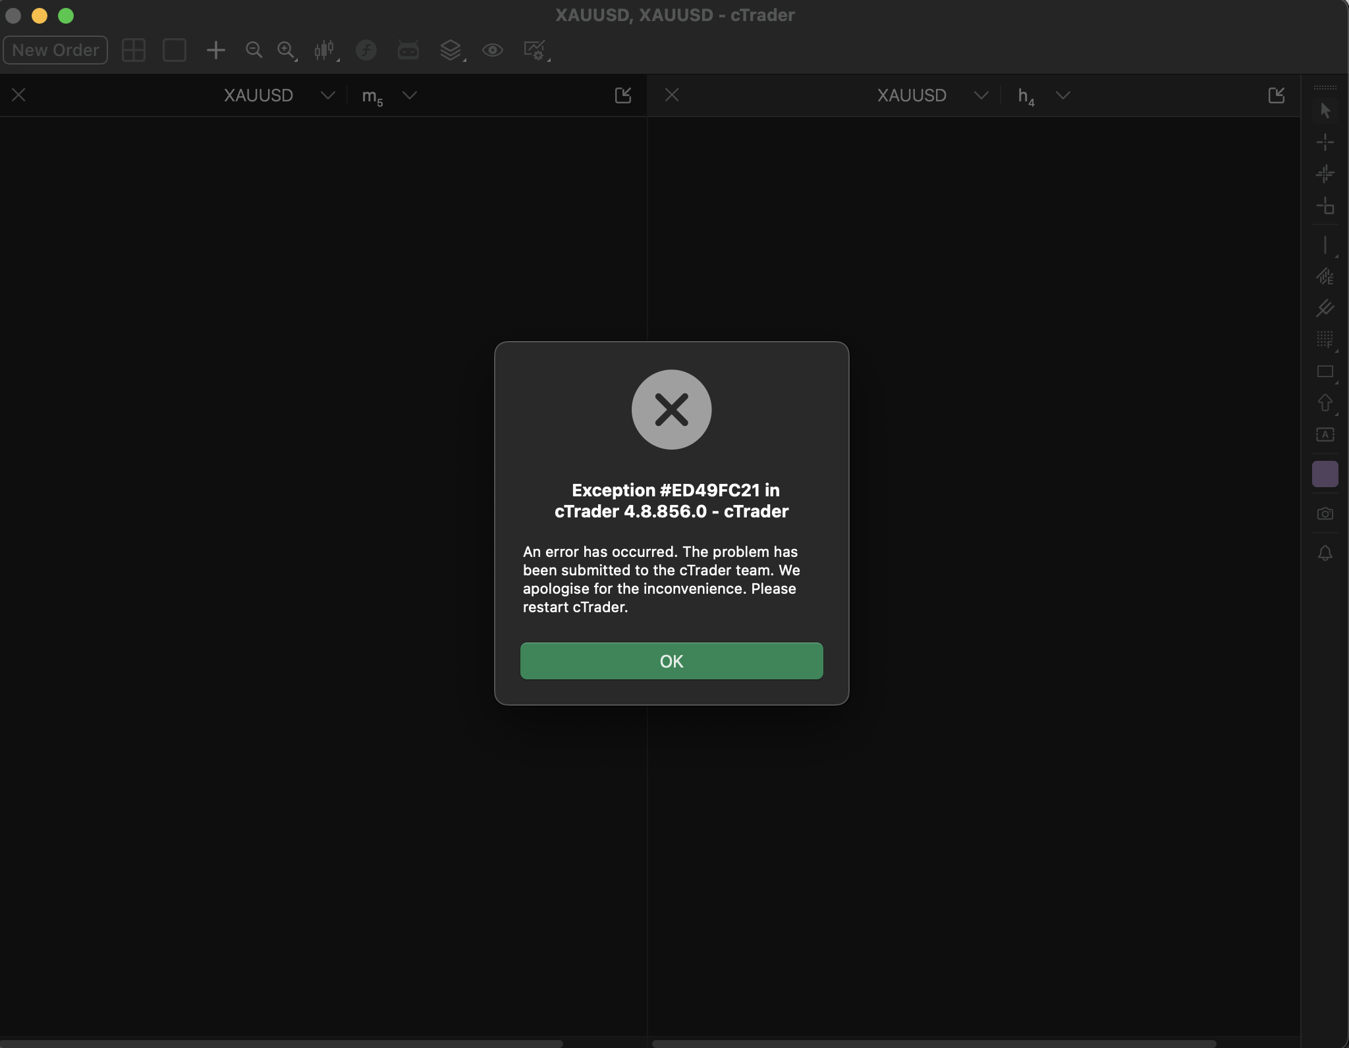The image size is (1349, 1048).
Task: Click the h4 chart horizontal scrollbar
Action: tap(934, 1043)
